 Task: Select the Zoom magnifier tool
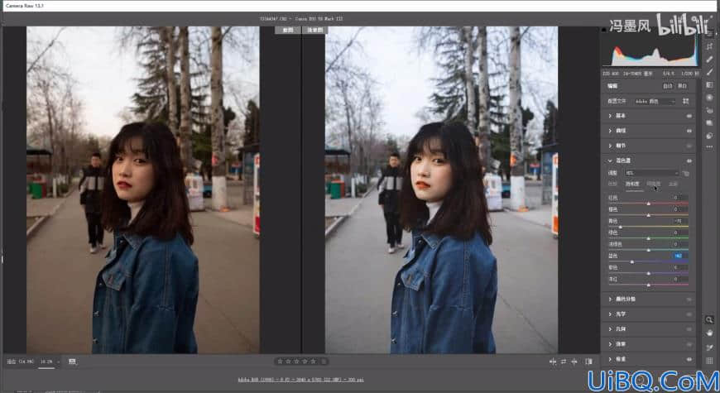tap(709, 320)
